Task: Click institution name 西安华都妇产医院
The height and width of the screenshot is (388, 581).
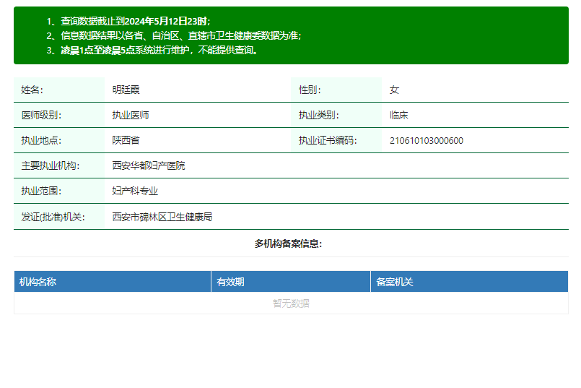Action: 149,165
